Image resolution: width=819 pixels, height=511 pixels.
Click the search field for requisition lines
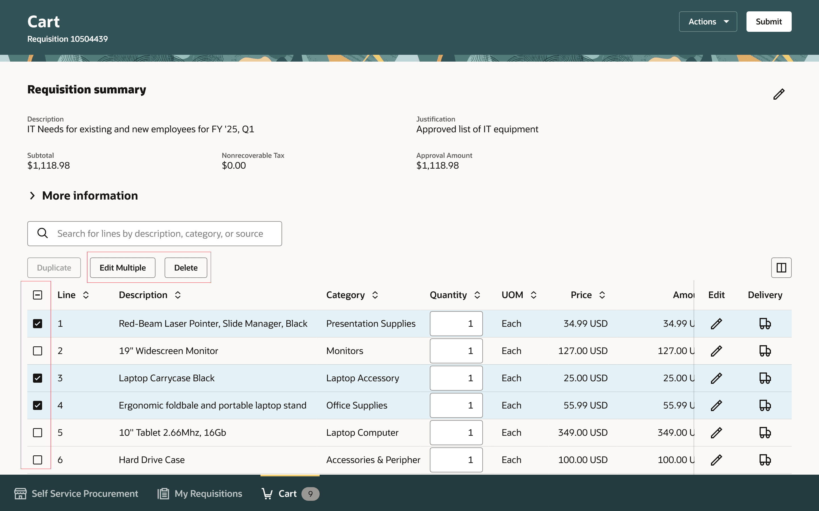coord(159,234)
